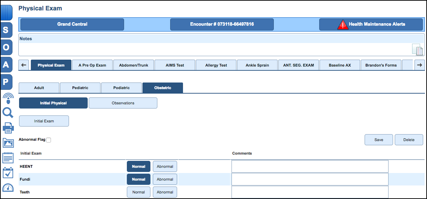Mark Fundi as Abnormal
The width and height of the screenshot is (427, 199).
[x=165, y=179]
